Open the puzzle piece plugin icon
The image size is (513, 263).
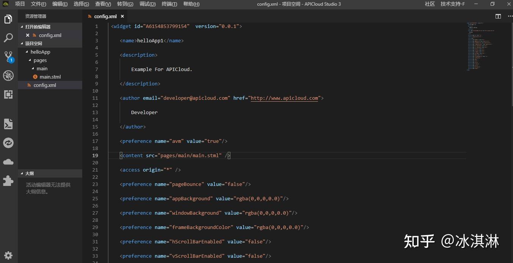point(8,181)
